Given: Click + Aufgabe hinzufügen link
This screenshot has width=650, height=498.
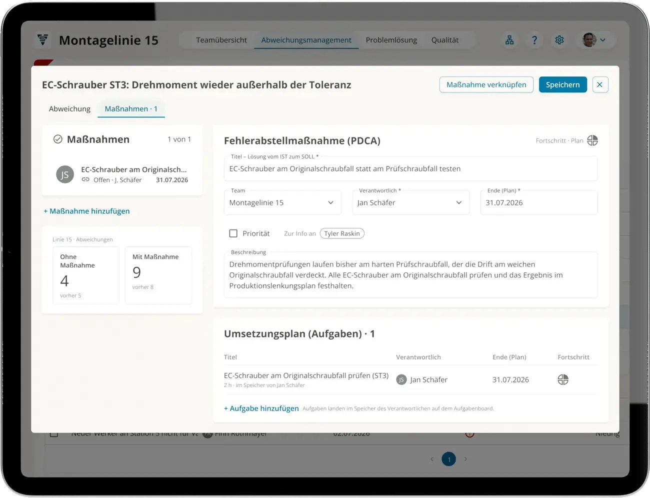Looking at the screenshot, I should (261, 408).
